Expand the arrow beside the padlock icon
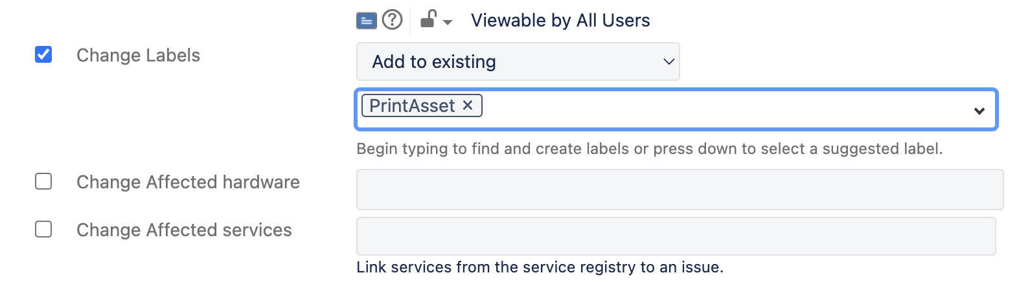 tap(448, 22)
